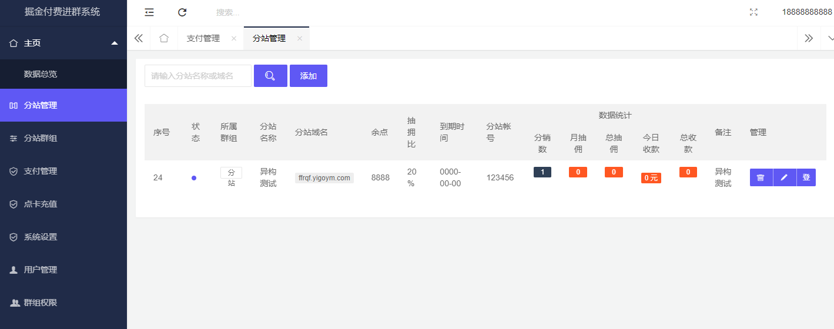This screenshot has height=329, width=834.
Task: Click the 添加 button
Action: [x=309, y=76]
